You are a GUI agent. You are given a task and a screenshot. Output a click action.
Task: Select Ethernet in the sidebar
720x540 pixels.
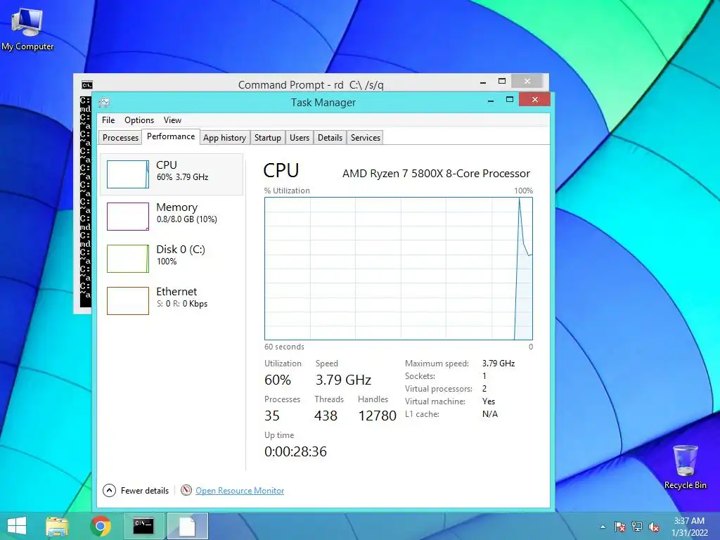(x=172, y=301)
